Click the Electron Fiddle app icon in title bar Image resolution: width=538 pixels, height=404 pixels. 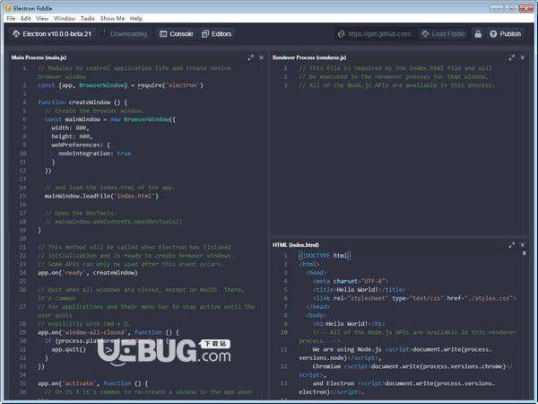pos(8,8)
